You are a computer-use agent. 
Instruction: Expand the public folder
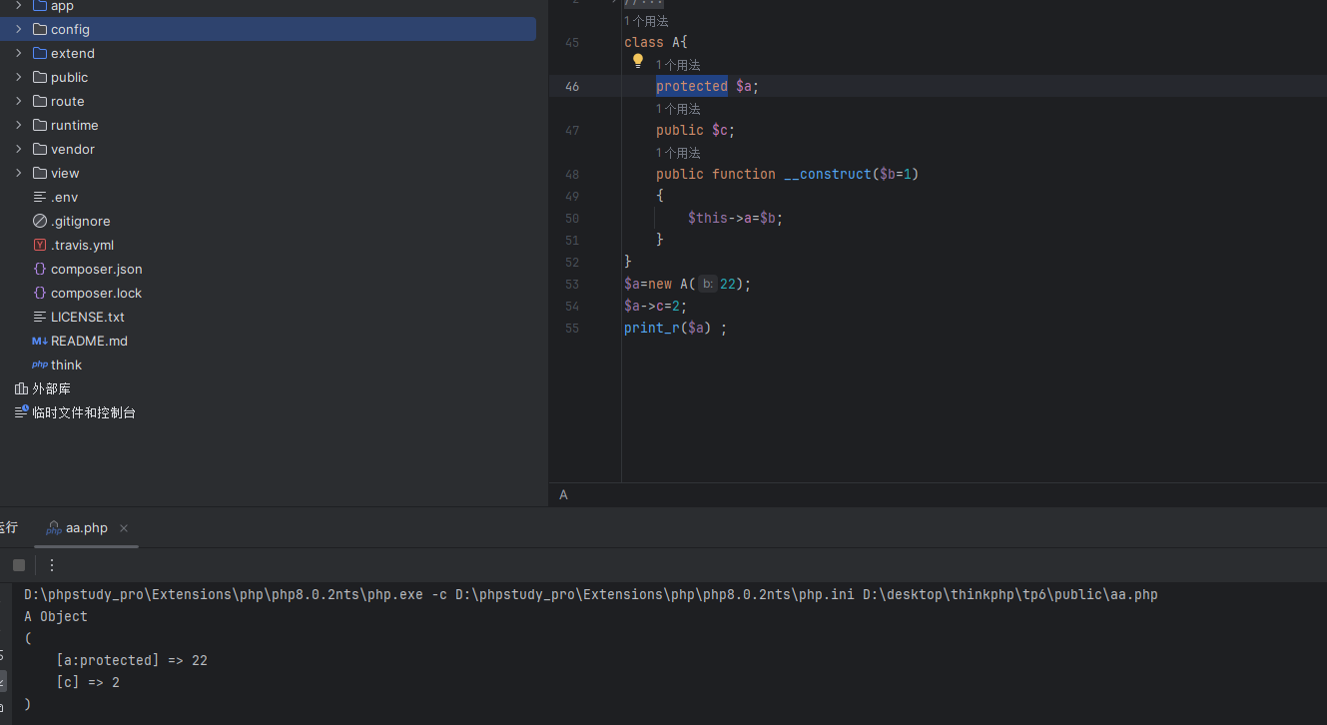point(18,77)
